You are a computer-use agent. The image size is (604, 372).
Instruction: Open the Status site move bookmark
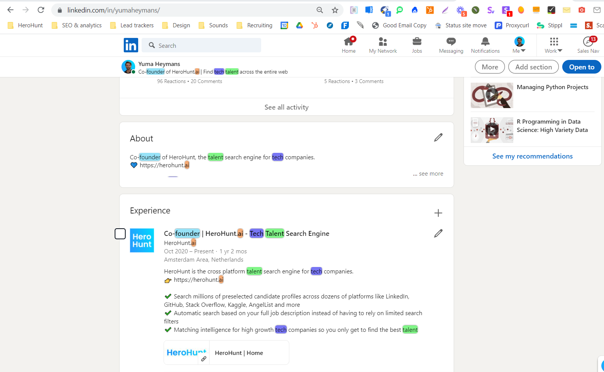point(460,25)
